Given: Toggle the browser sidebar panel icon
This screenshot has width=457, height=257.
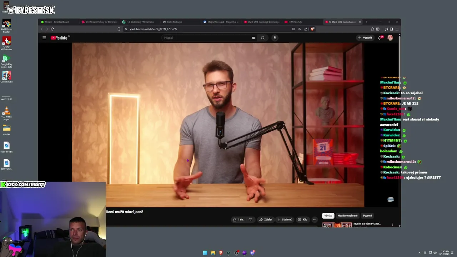Looking at the screenshot, I should [392, 29].
